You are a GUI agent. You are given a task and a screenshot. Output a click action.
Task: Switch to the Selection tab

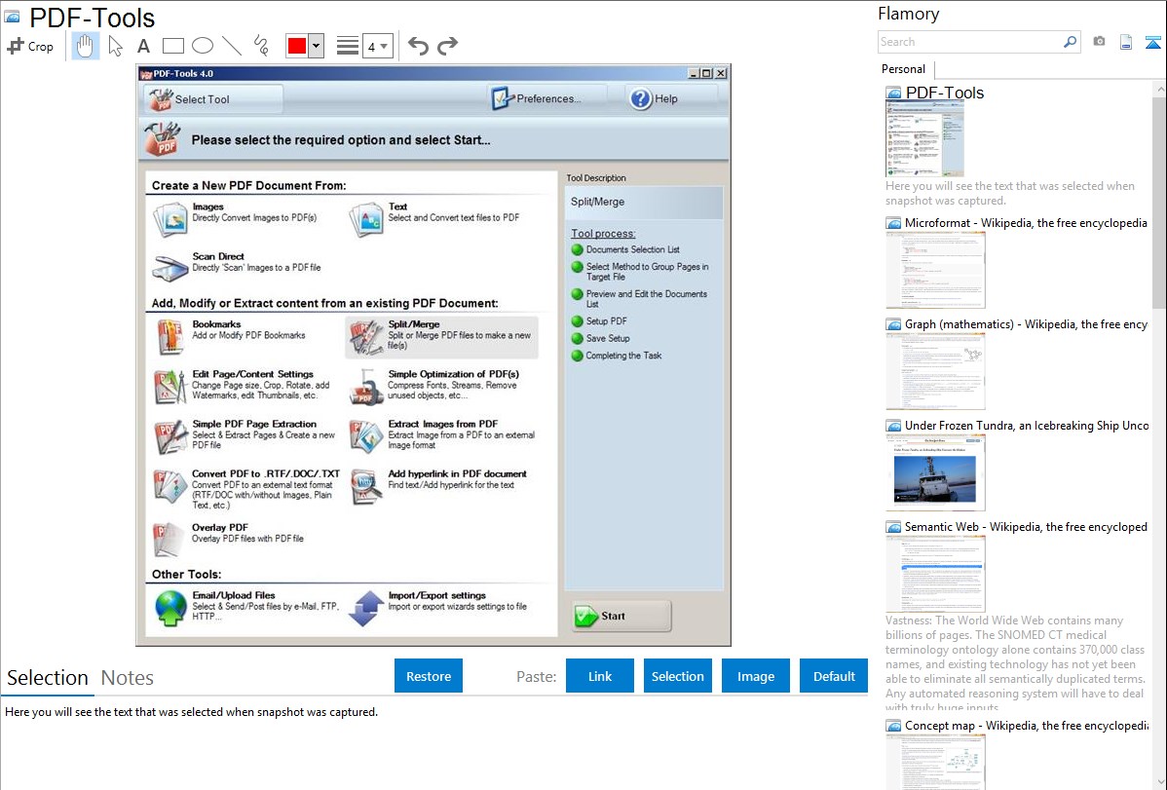pos(48,678)
